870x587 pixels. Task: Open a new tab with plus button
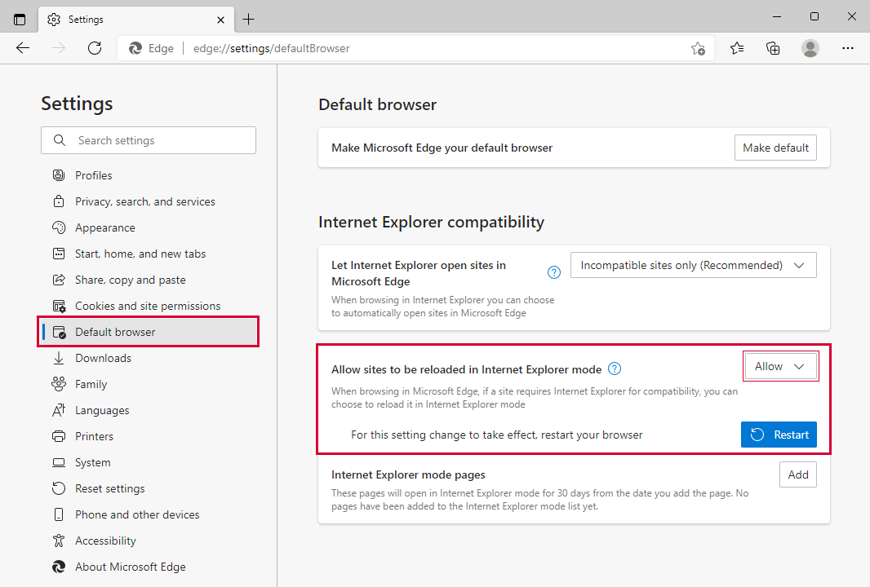point(249,19)
